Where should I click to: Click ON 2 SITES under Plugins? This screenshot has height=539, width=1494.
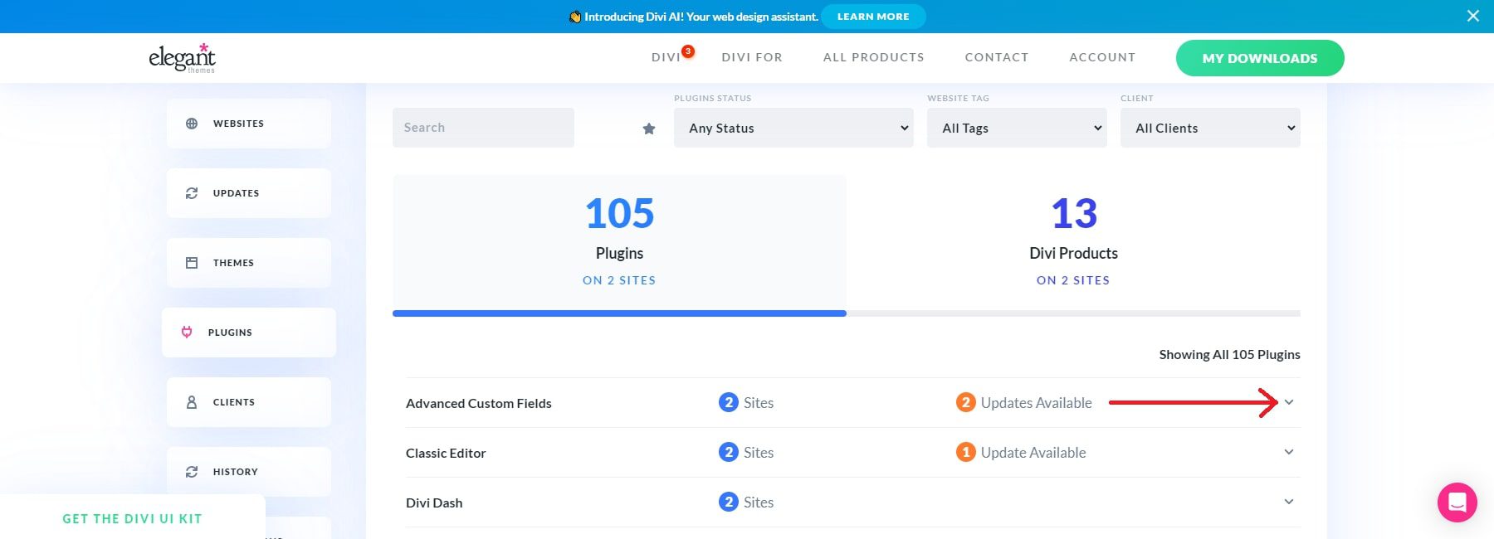click(619, 280)
